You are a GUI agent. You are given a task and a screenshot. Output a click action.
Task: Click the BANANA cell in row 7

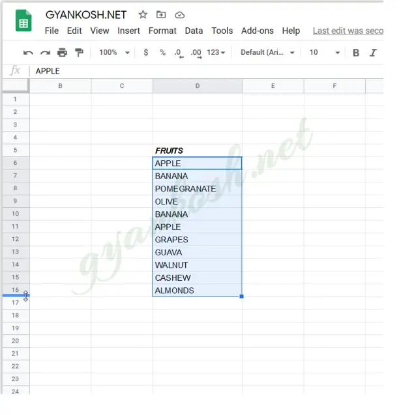click(x=198, y=176)
